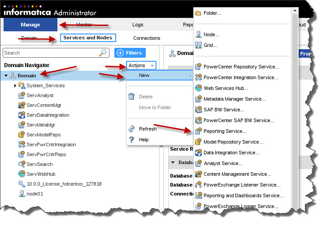This screenshot has width=326, height=225.
Task: Select Reporting and Dashboards Service item
Action: coord(243,195)
